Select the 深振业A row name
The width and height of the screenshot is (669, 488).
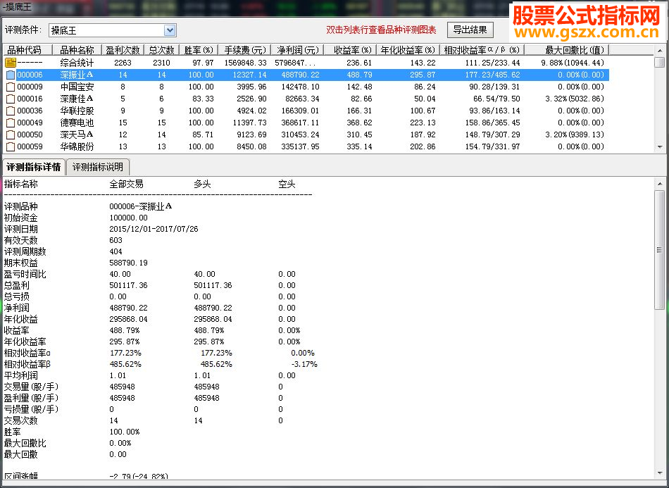click(x=77, y=75)
